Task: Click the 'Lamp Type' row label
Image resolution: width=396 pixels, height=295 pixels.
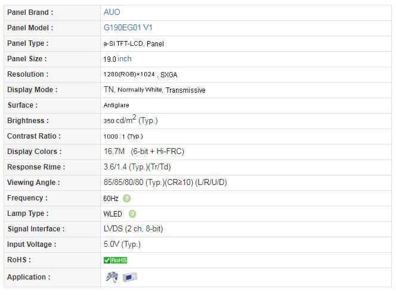Action: (27, 214)
